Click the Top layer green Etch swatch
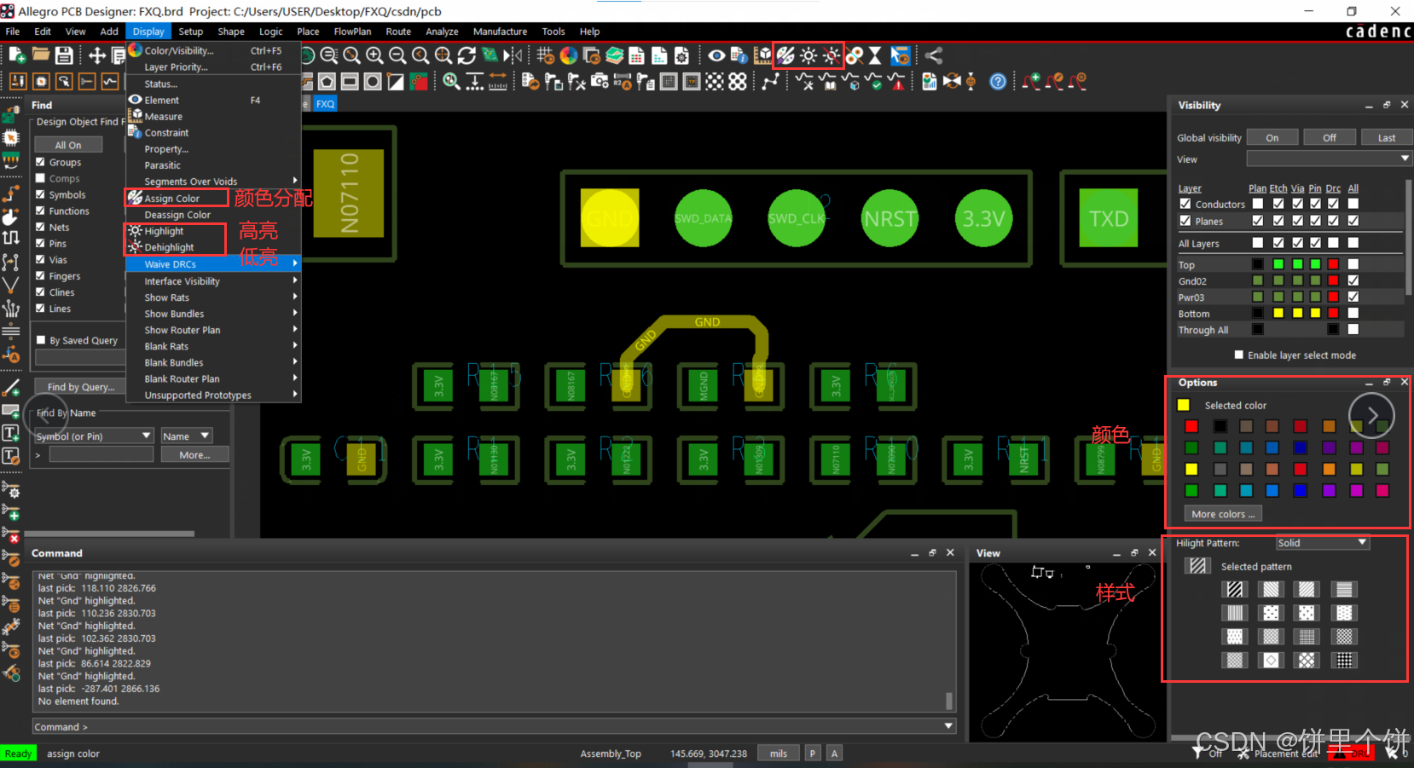Screen dimensions: 1414x768 coord(1278,264)
